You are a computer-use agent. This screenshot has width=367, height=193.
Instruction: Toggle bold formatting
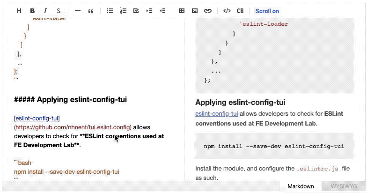pyautogui.click(x=32, y=11)
